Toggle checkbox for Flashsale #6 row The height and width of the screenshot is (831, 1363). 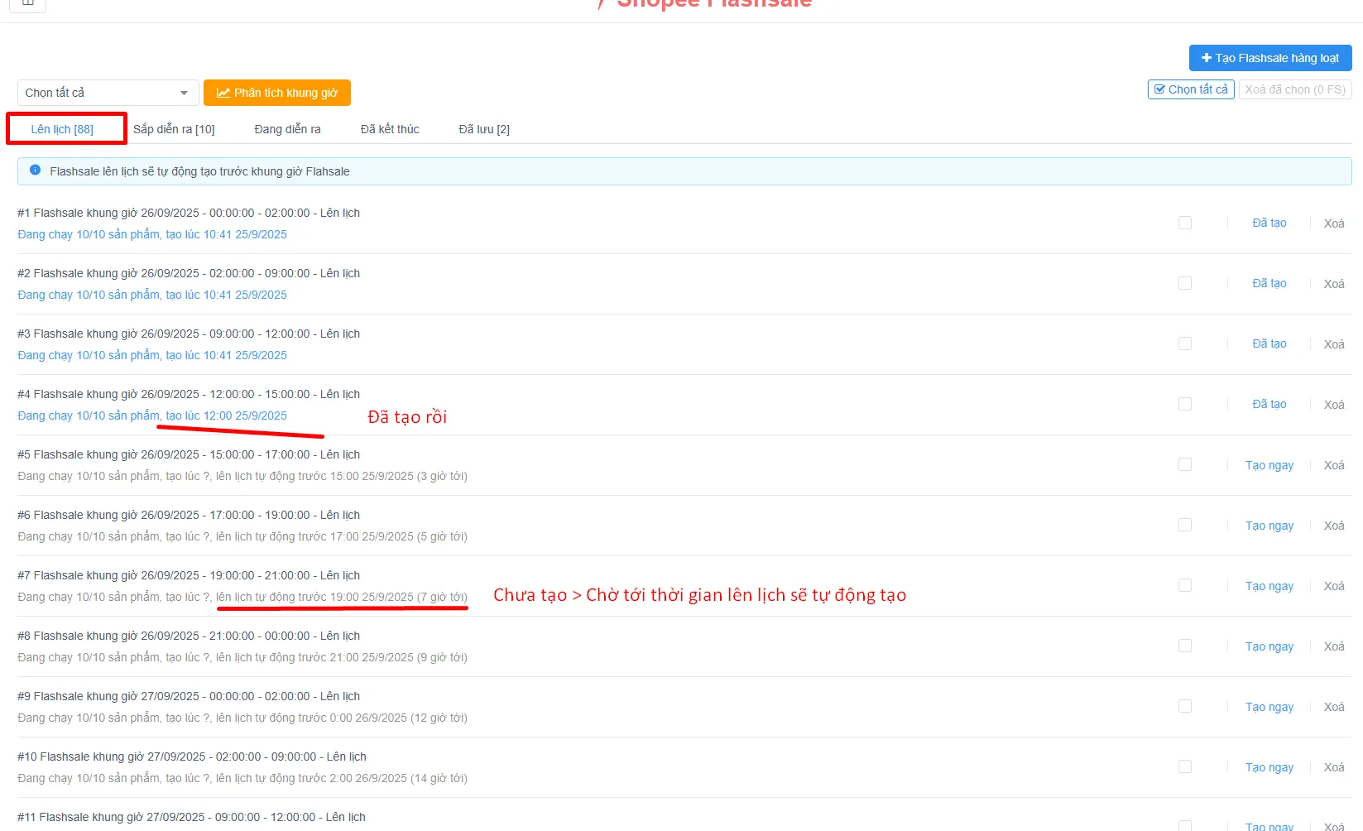(x=1185, y=525)
